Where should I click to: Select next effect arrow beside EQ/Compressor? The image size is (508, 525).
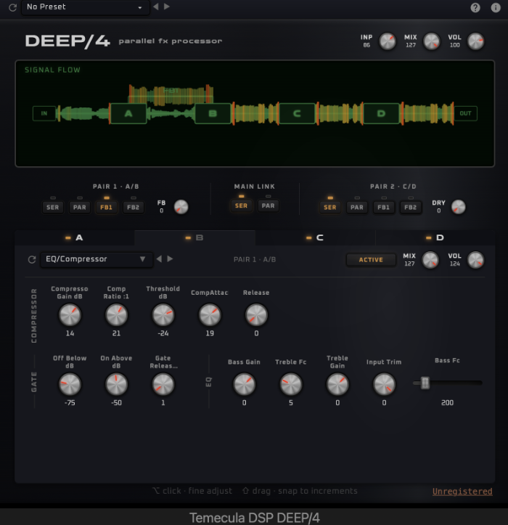coord(170,259)
